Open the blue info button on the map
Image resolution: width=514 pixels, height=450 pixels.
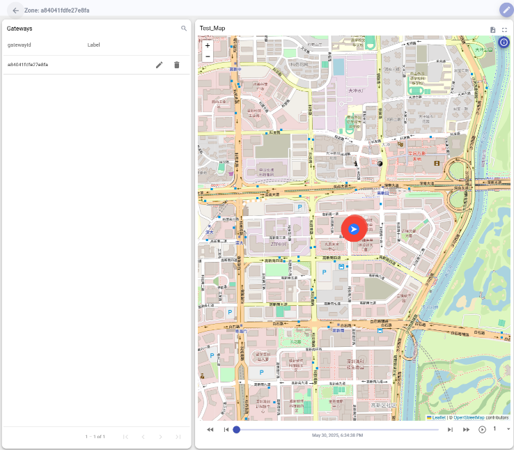click(x=504, y=42)
